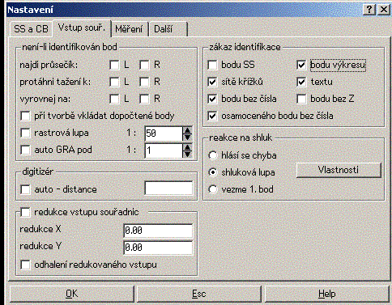Decrease the auto GRA pod value with down arrow

click(x=187, y=155)
